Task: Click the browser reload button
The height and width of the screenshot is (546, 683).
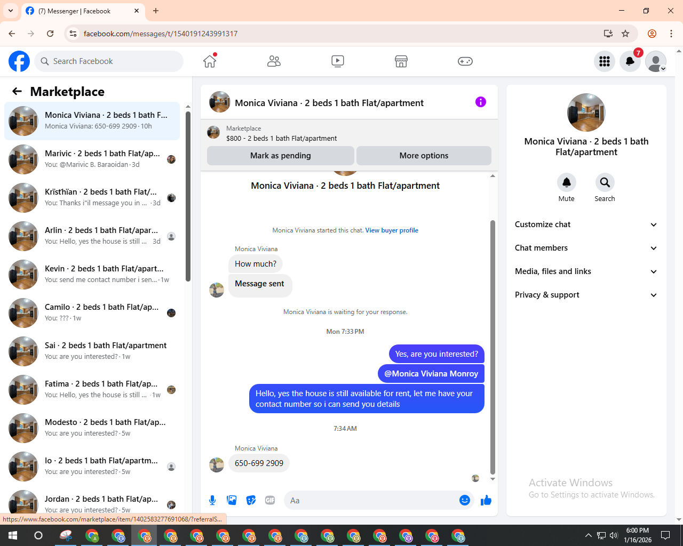Action: [50, 34]
